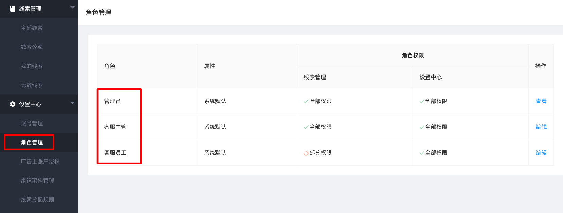
Task: Click 编辑 for the 客服主管 role
Action: (542, 127)
